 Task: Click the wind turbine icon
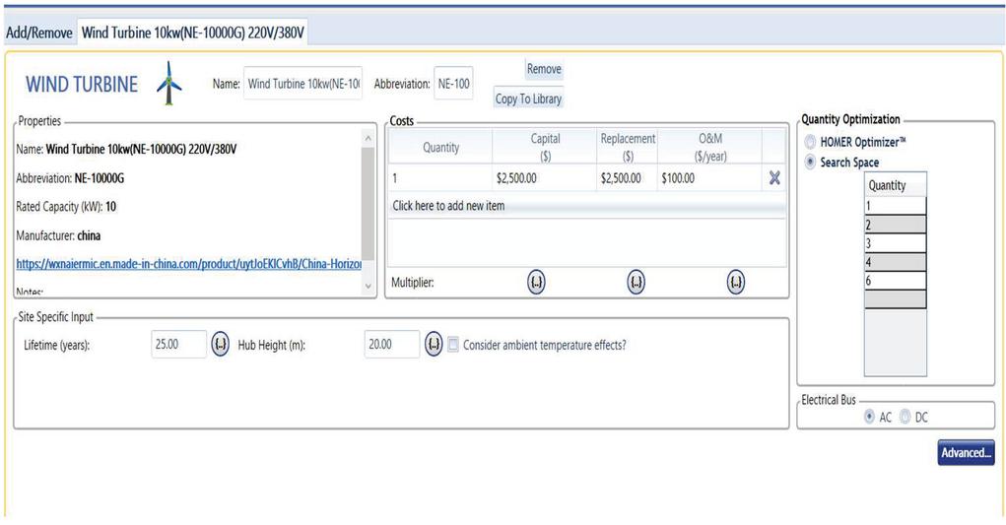pyautogui.click(x=169, y=84)
